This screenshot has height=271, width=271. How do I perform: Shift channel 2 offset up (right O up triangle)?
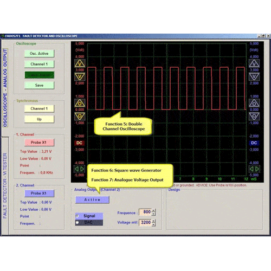[x=254, y=103]
